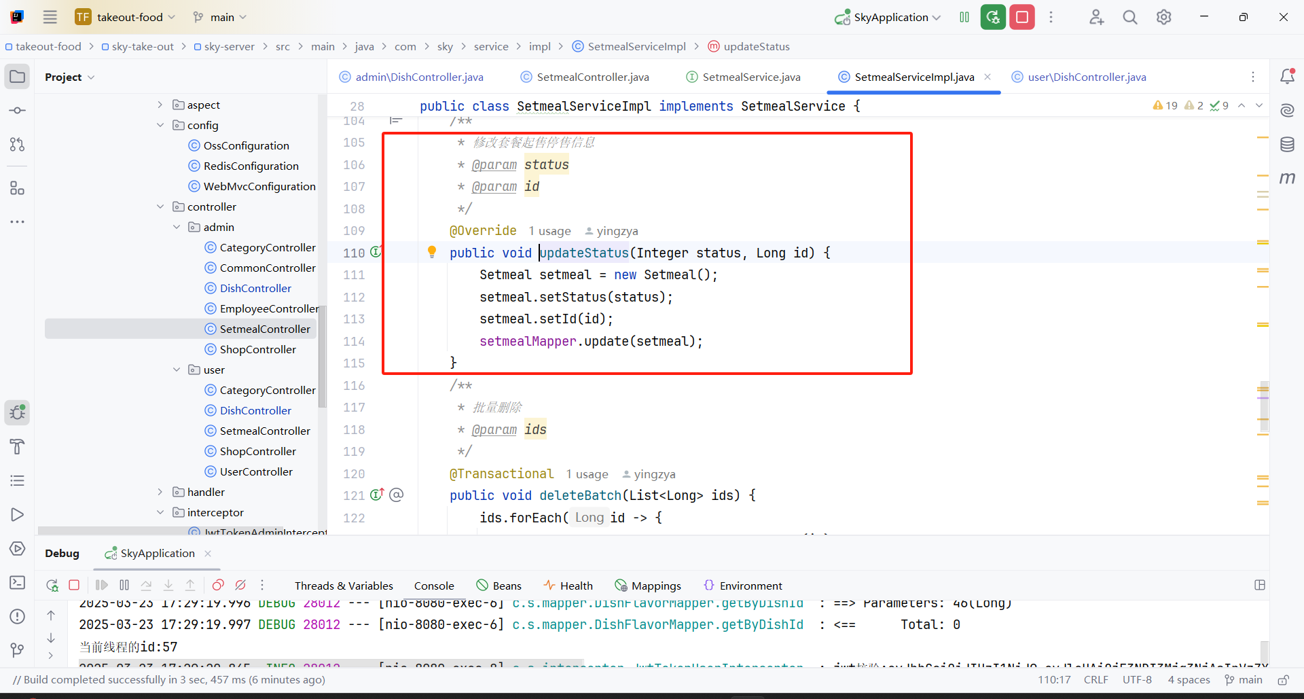Rerun SkyApplication in the Debug panel
The image size is (1304, 699).
(52, 585)
